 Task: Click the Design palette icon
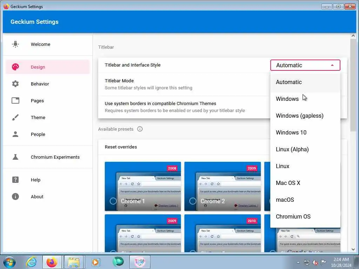15,67
